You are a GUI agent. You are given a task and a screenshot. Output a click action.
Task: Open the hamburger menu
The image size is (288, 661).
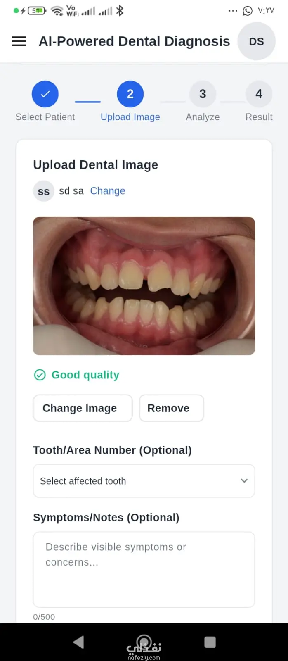pyautogui.click(x=19, y=41)
